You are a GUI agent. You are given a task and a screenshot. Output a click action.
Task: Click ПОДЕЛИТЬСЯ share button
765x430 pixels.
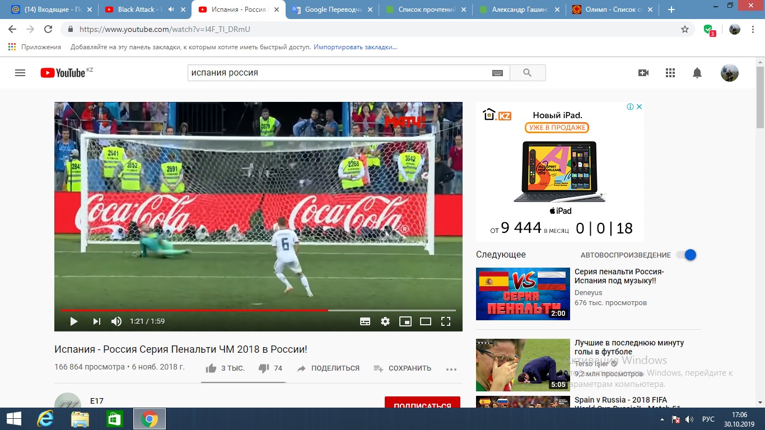[x=328, y=368]
